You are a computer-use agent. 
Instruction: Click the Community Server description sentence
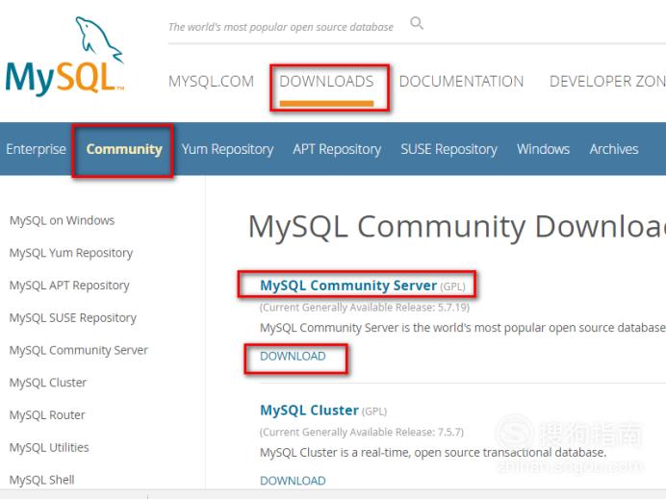(x=463, y=328)
